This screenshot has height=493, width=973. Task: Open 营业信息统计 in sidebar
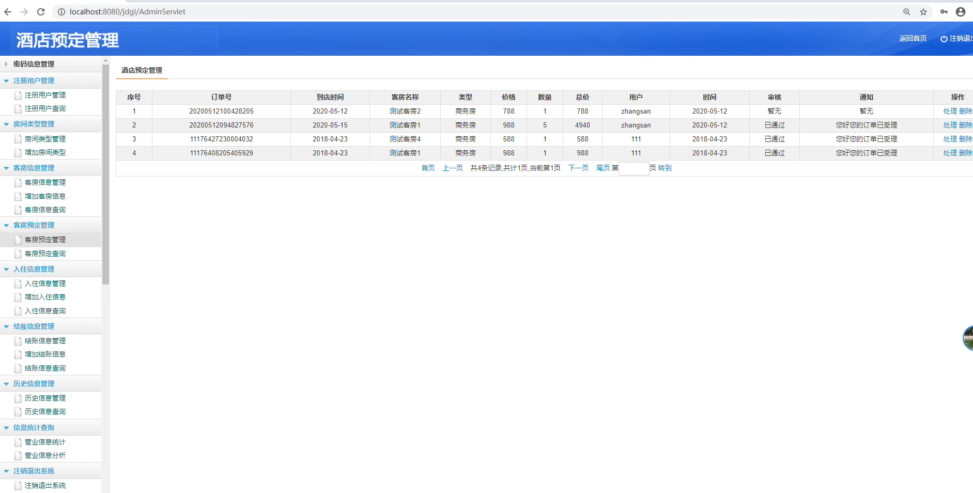tap(45, 442)
